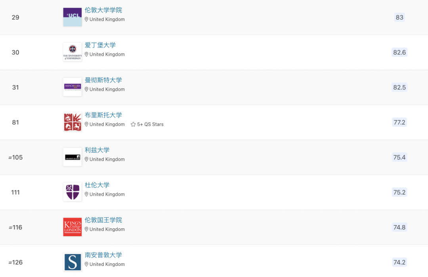This screenshot has height=277, width=428.
Task: Open the 曼彻斯特大学 university link
Action: [x=103, y=80]
